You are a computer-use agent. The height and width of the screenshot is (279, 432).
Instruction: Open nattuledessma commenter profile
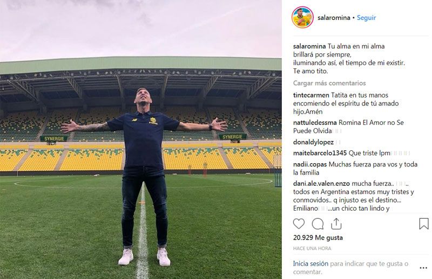click(x=315, y=123)
